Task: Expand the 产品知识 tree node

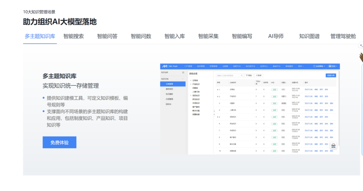Action: click(x=190, y=85)
